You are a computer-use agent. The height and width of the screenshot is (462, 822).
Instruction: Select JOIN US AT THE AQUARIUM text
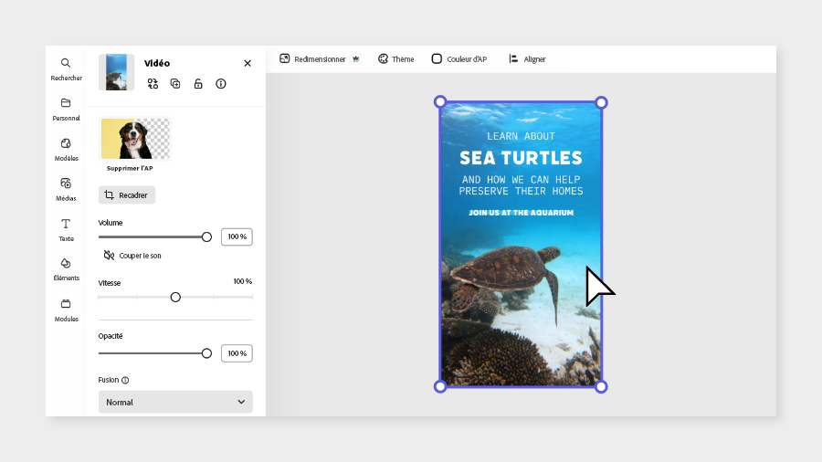tap(522, 213)
